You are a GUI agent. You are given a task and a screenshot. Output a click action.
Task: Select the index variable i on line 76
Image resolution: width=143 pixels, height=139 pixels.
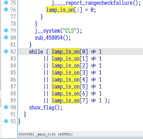tap(78, 10)
